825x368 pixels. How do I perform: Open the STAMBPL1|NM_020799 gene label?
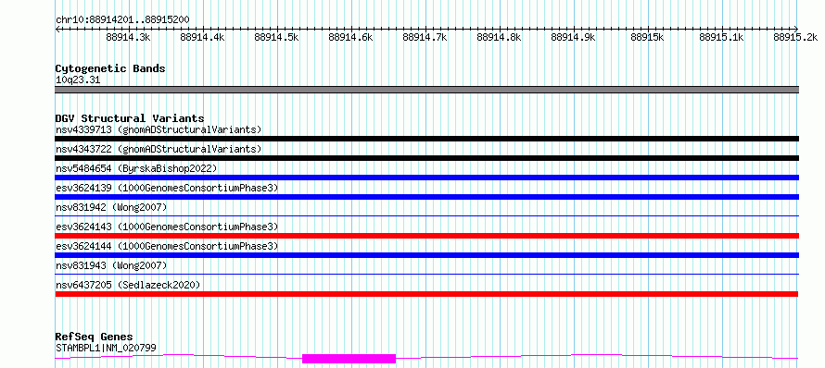click(x=106, y=348)
